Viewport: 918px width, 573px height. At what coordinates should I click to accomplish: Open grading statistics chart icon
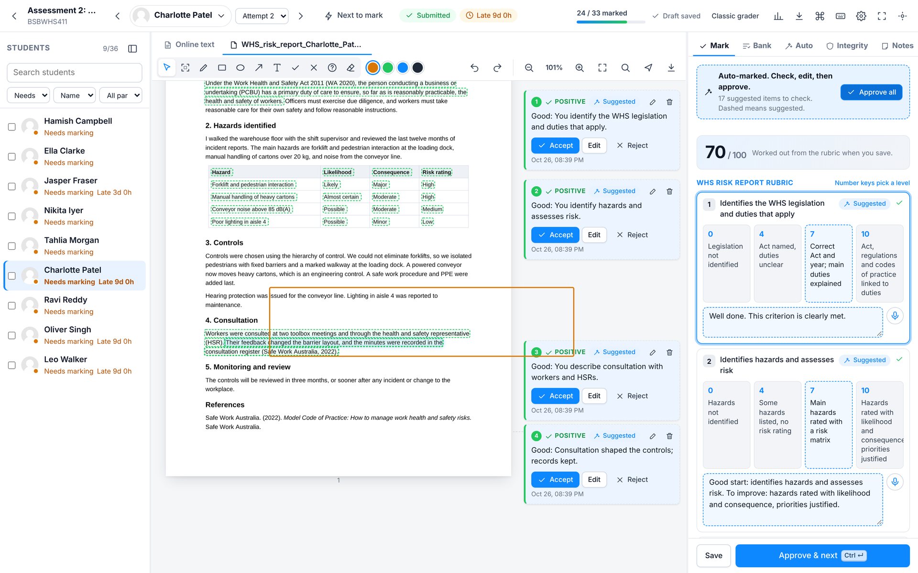[x=778, y=16]
